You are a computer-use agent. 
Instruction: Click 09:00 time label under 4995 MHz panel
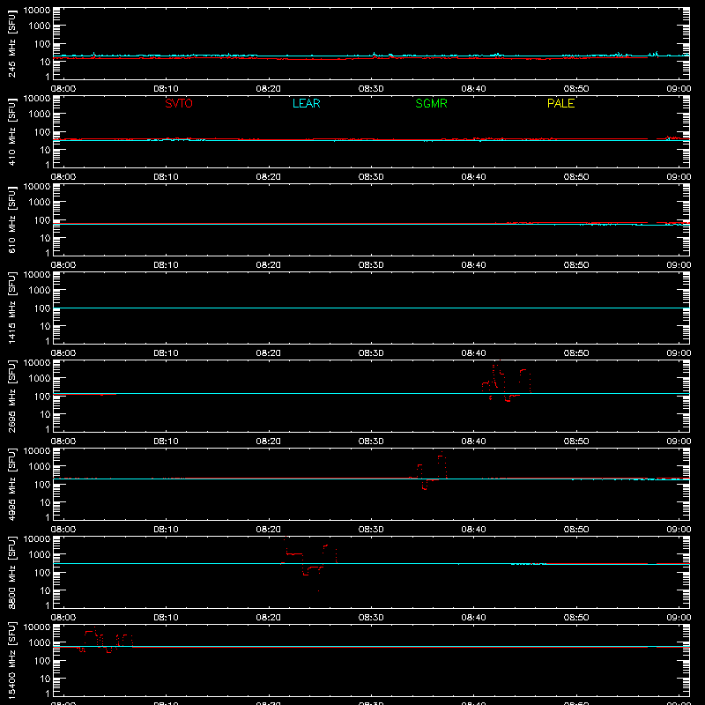[x=679, y=530]
